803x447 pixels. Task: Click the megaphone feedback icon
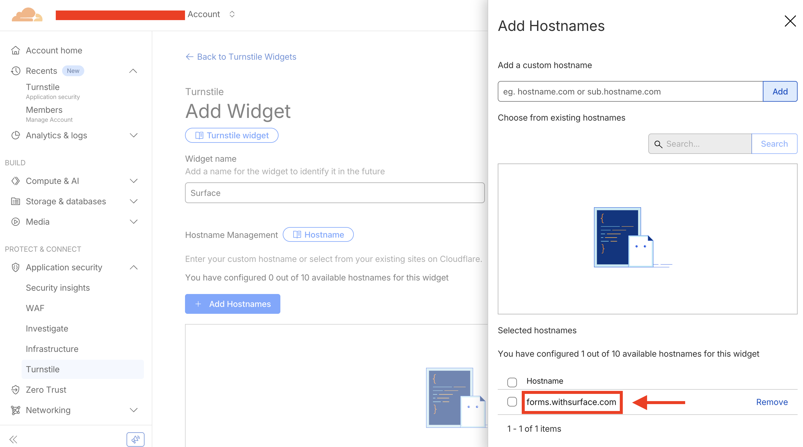coord(135,439)
